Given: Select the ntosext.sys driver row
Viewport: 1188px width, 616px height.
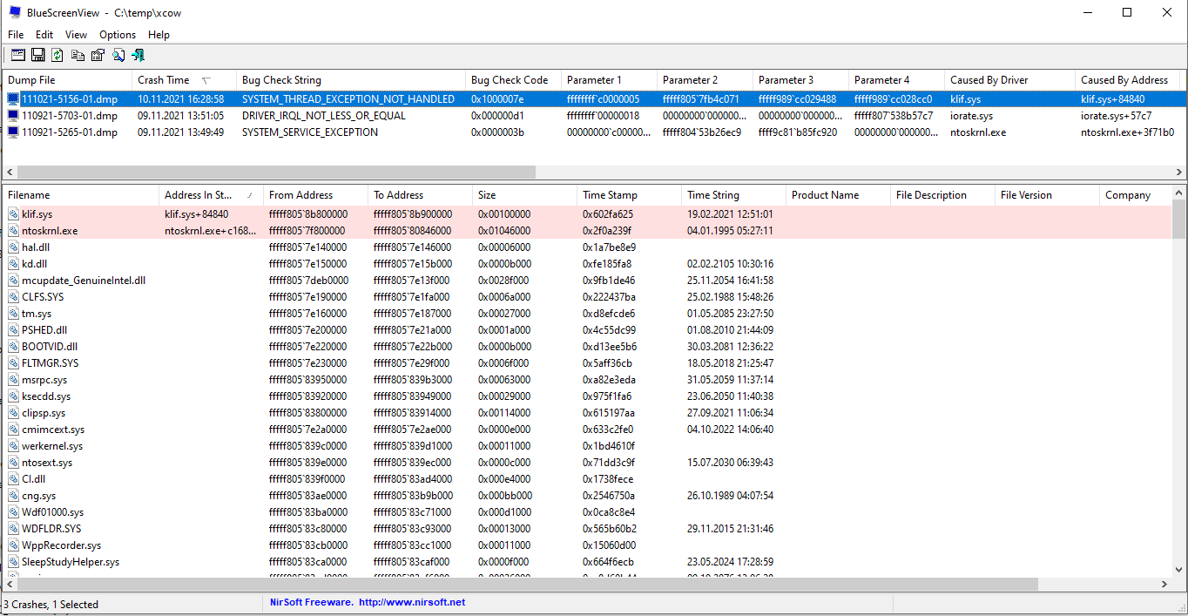Looking at the screenshot, I should pyautogui.click(x=587, y=462).
